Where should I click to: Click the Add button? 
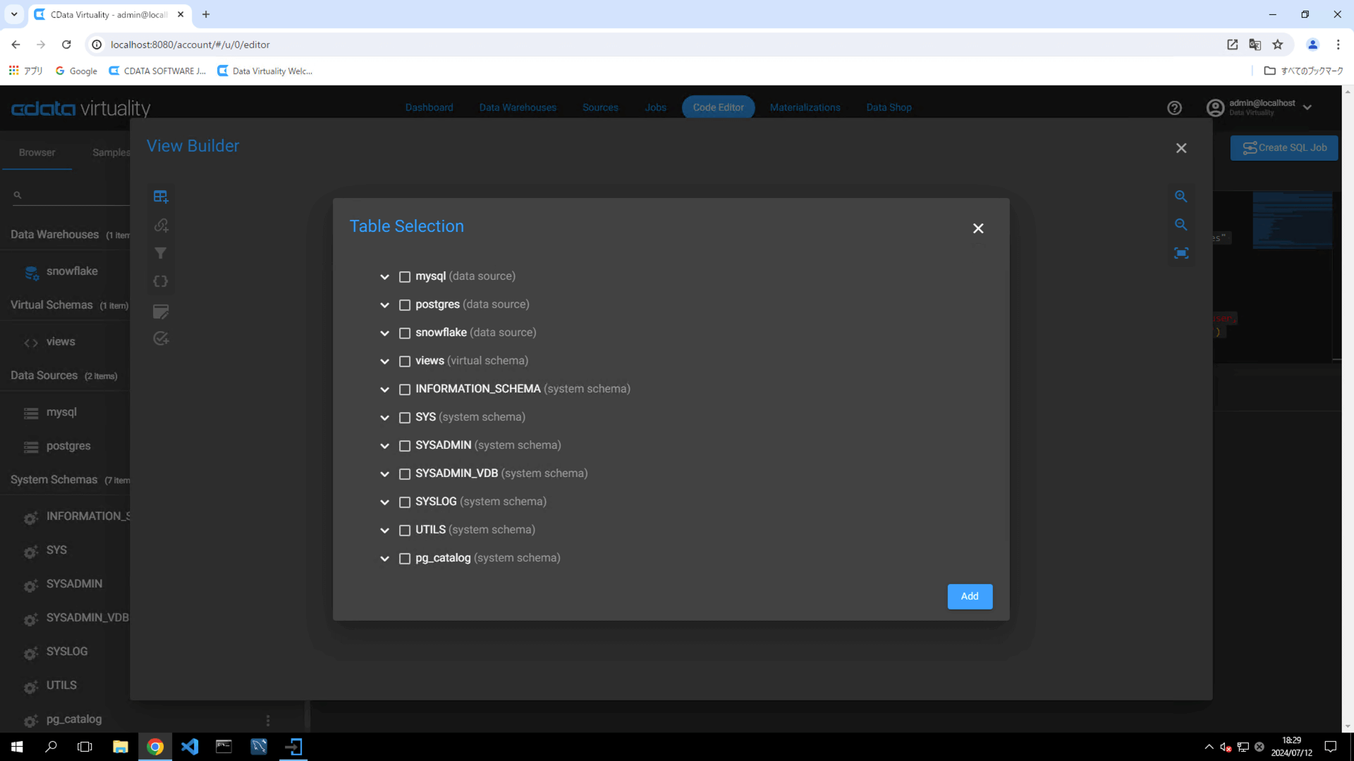(970, 596)
